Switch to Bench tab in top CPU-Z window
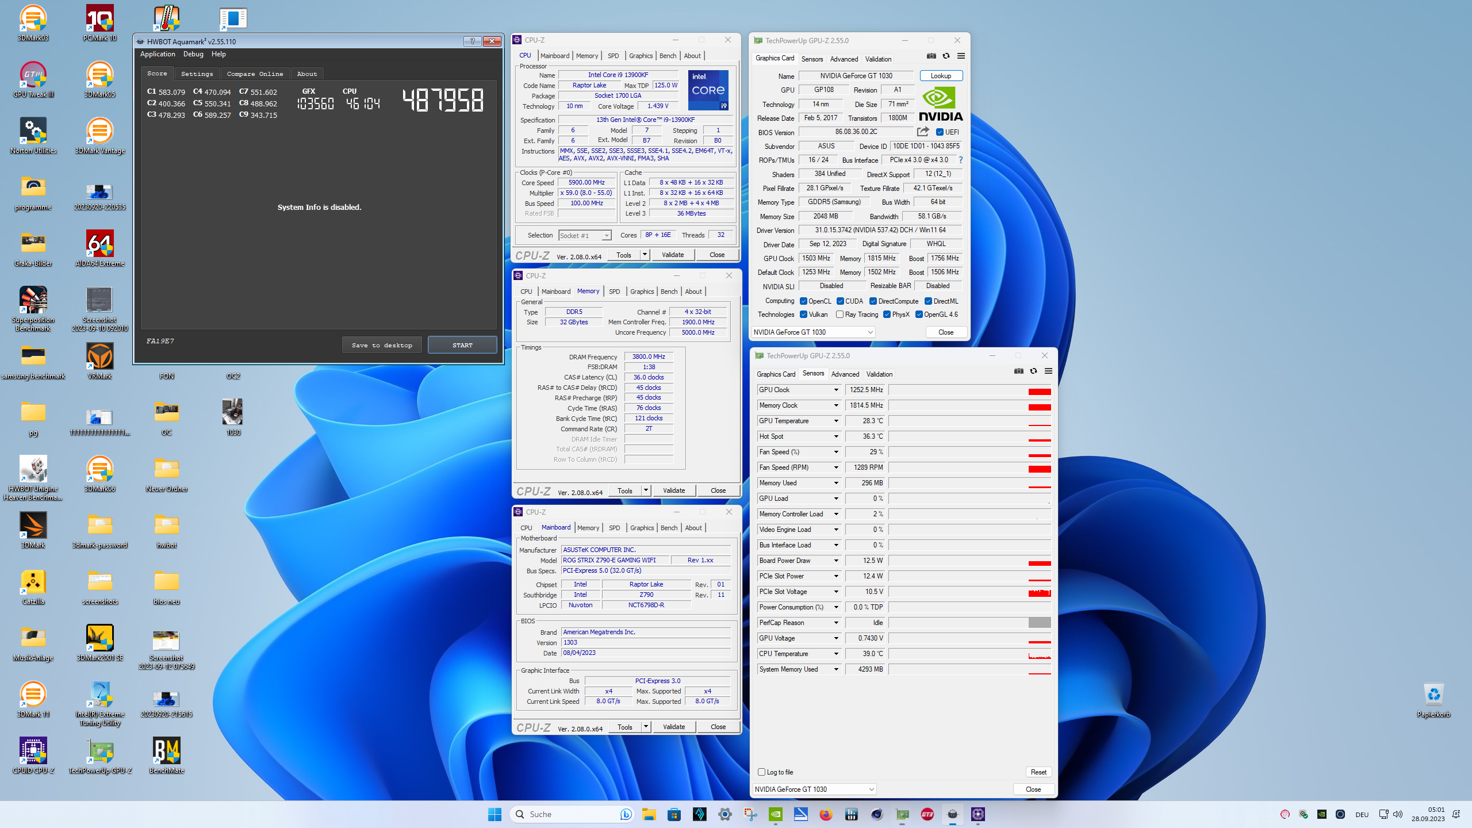 pos(668,56)
